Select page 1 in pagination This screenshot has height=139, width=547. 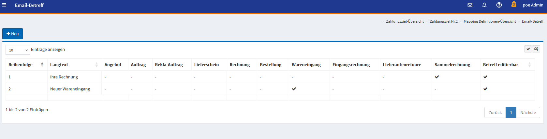[511, 113]
